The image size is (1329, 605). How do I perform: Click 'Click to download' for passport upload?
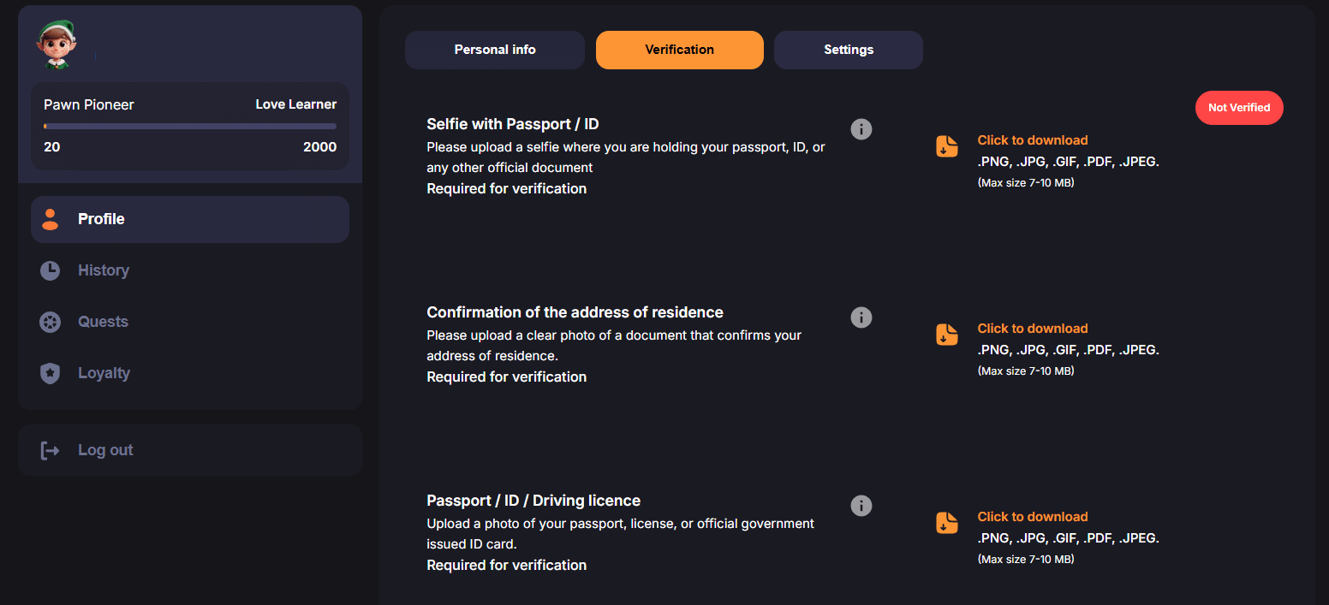click(x=1033, y=517)
